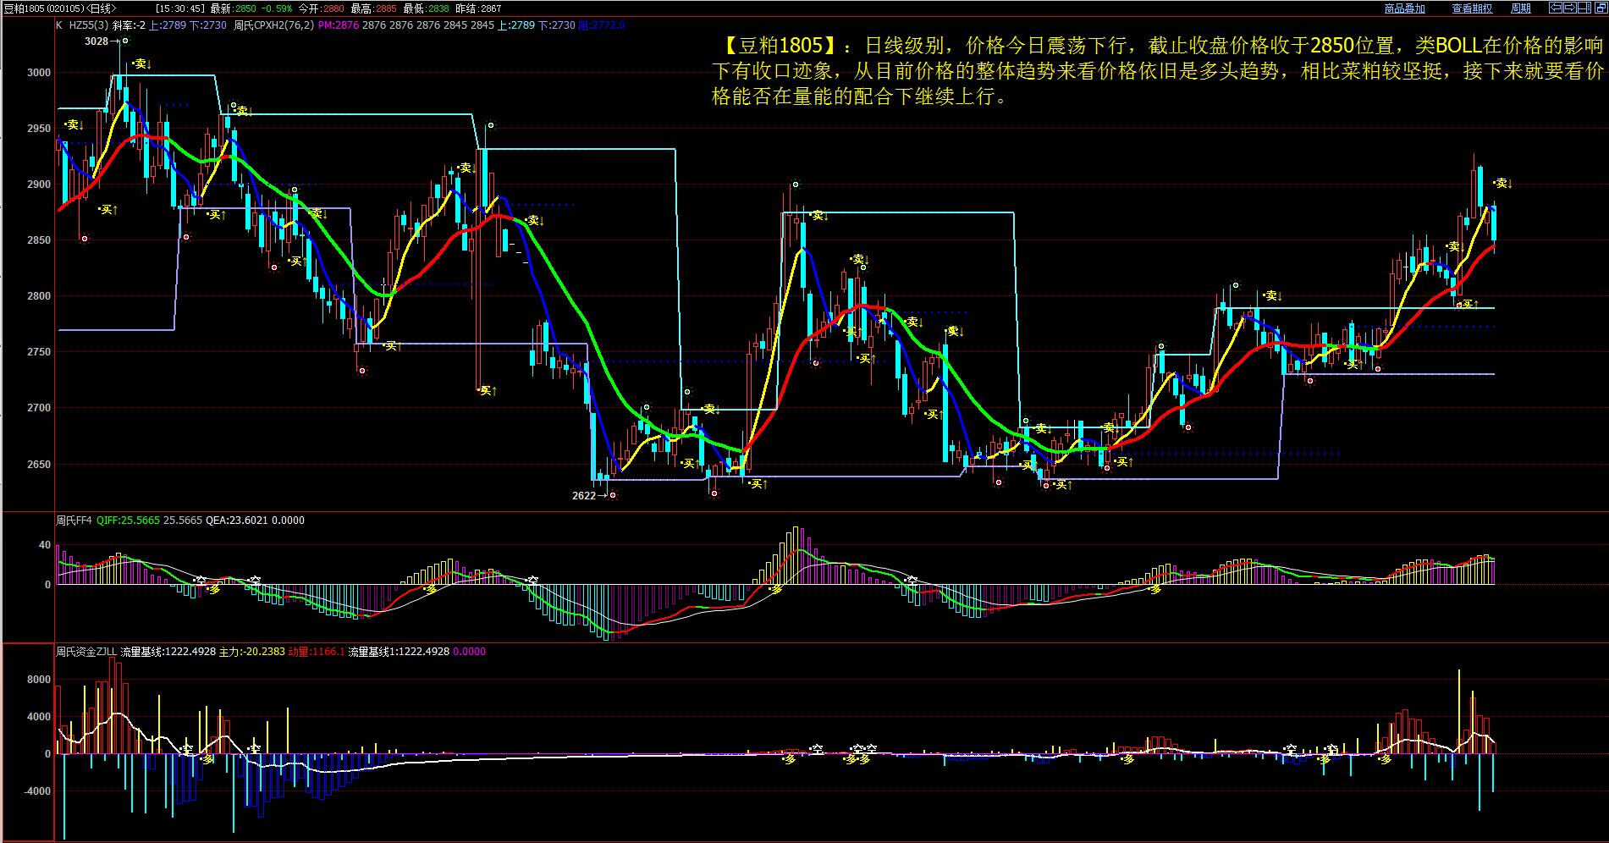Screen dimensions: 1609x843
Task: Click the 2750 price axis label
Action: click(39, 352)
